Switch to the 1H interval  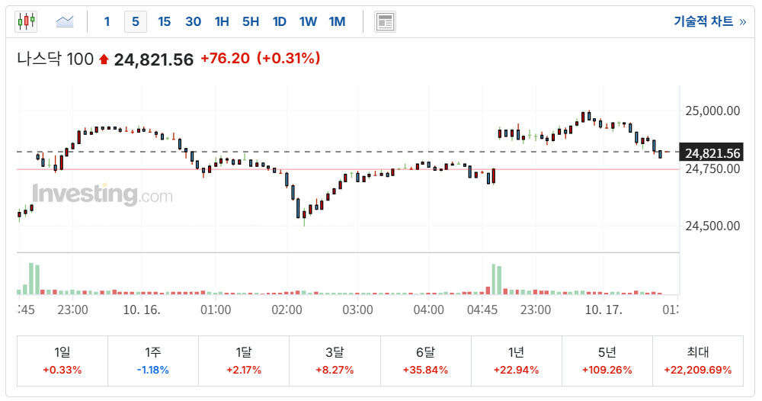pos(222,21)
